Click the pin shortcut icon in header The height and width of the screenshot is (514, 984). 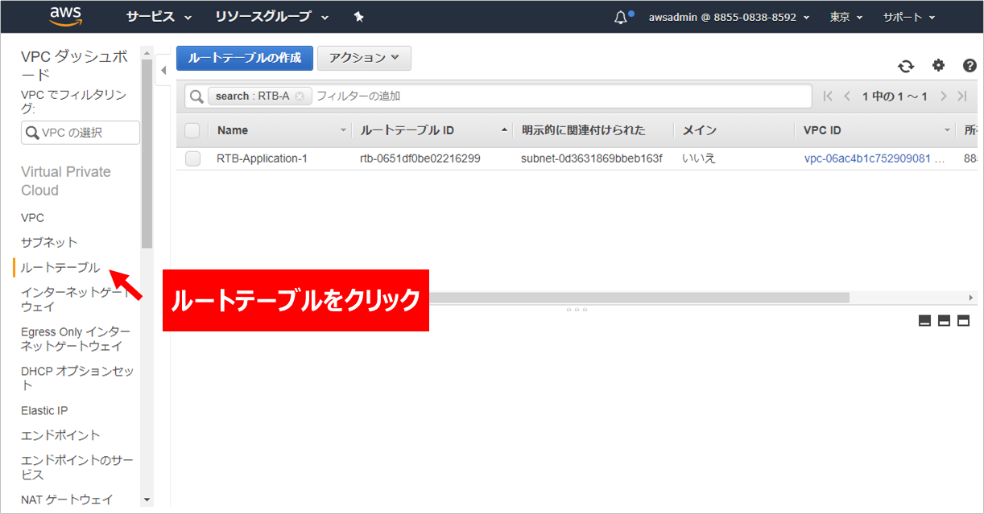coord(358,17)
